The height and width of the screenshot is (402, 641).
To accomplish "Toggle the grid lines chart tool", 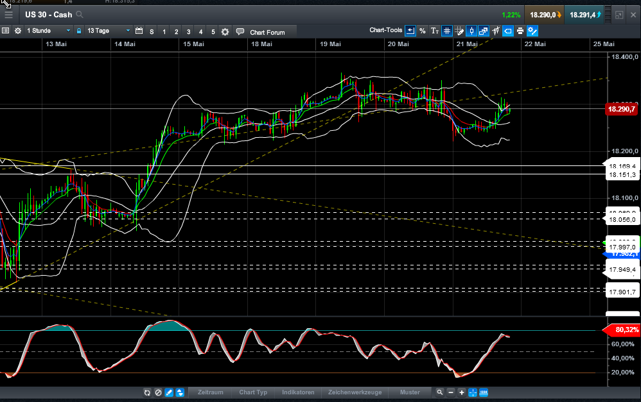I will tap(447, 31).
